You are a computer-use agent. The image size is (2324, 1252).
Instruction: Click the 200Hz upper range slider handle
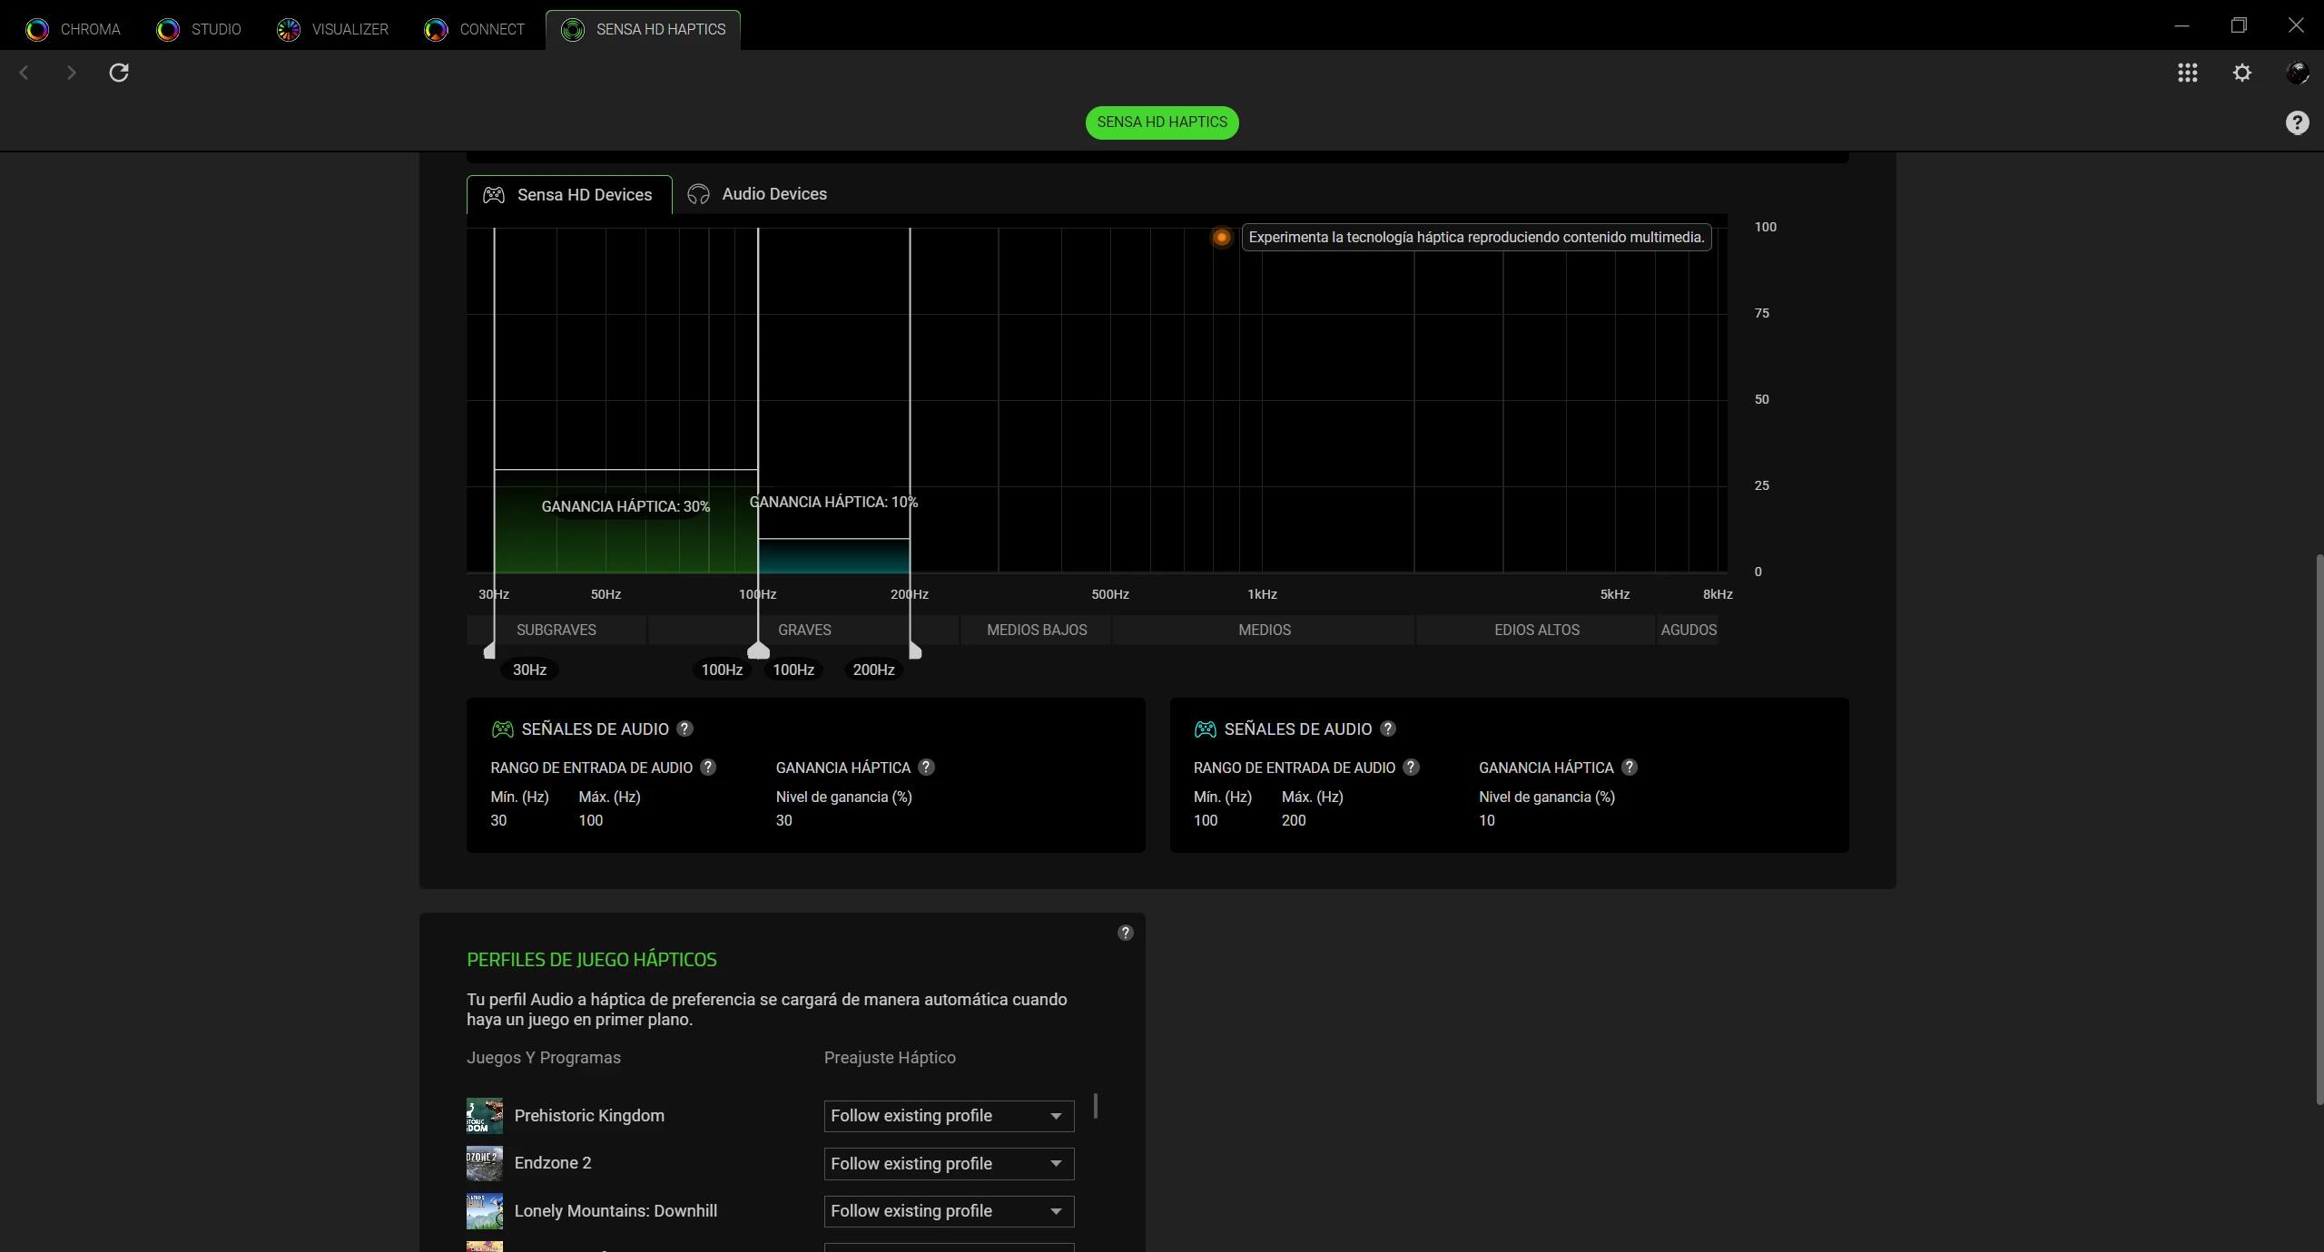pos(915,650)
